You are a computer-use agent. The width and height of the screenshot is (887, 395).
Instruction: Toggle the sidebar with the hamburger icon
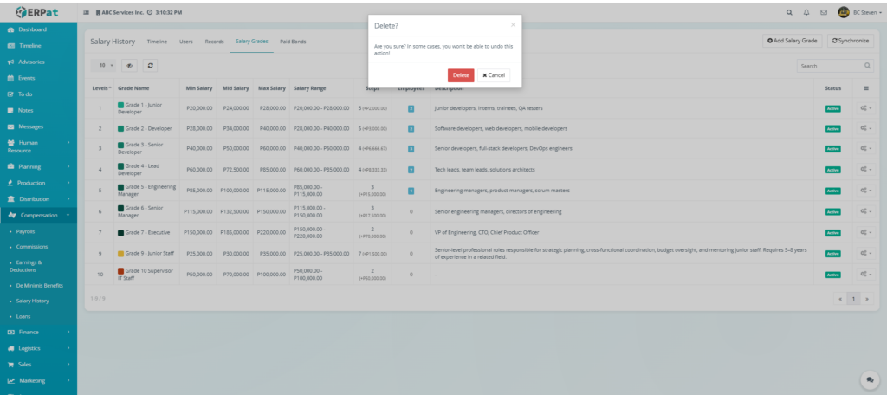(87, 12)
